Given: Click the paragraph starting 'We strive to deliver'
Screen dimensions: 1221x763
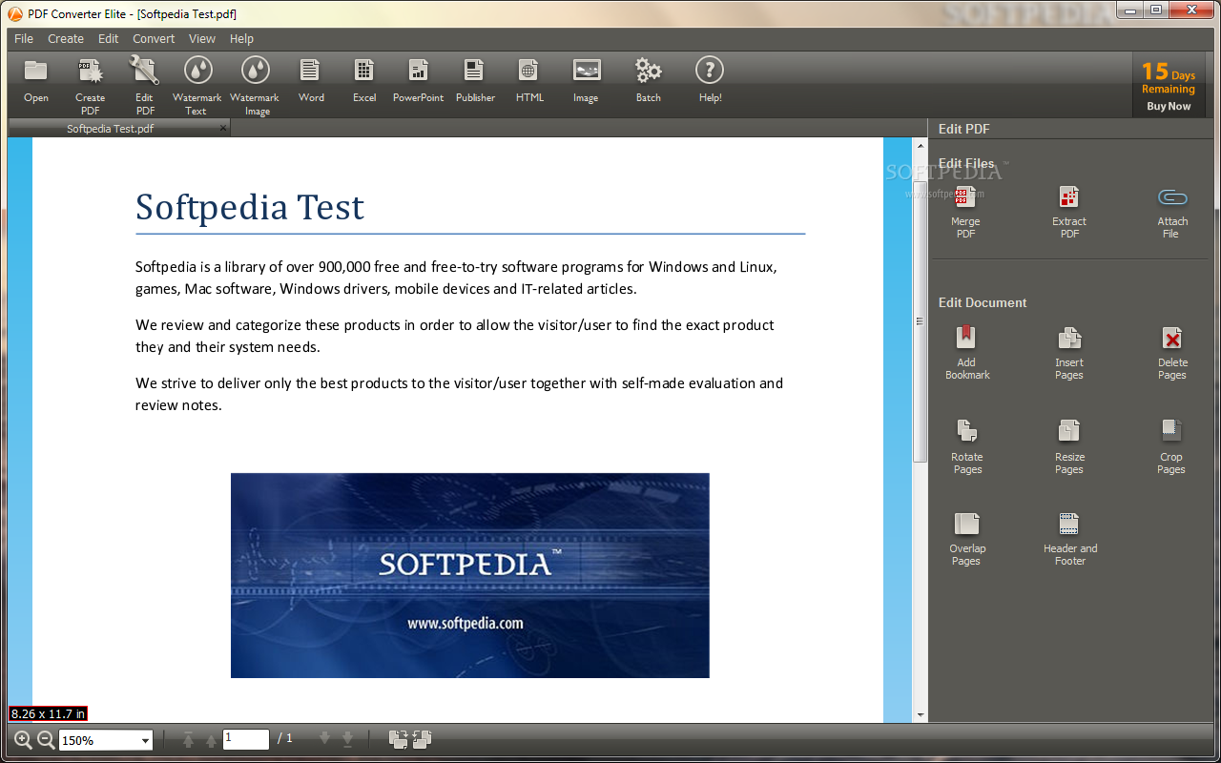Looking at the screenshot, I should pos(459,394).
